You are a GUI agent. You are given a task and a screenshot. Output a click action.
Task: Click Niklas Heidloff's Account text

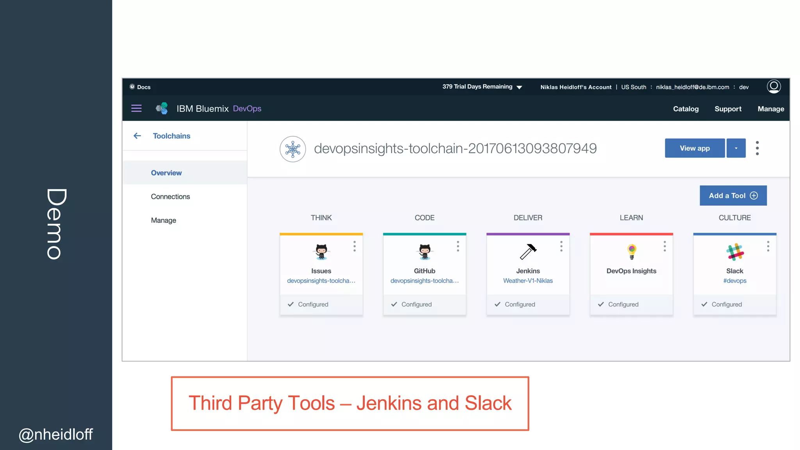tap(576, 87)
